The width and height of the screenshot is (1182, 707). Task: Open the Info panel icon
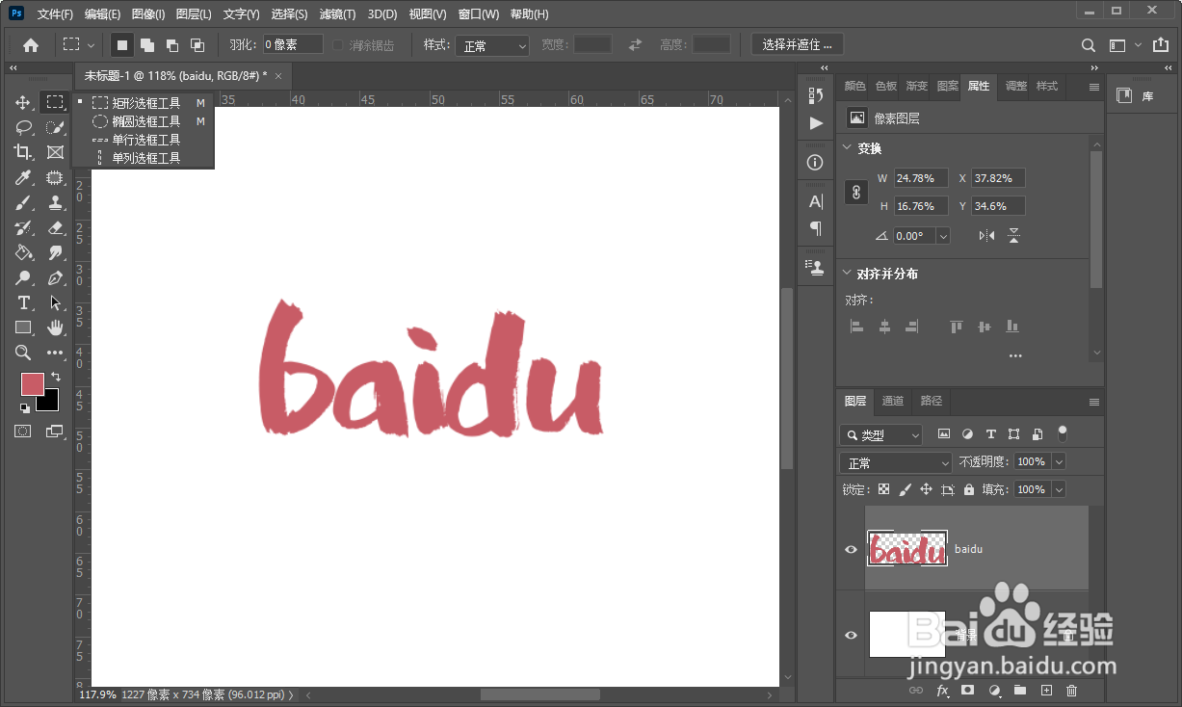coord(816,163)
